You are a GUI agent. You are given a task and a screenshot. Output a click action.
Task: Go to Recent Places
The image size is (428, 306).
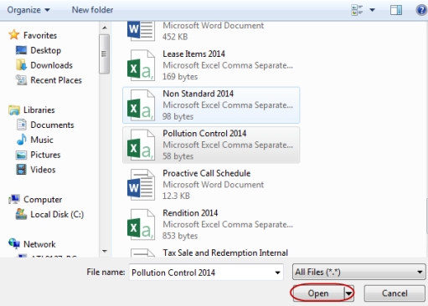[x=56, y=80]
